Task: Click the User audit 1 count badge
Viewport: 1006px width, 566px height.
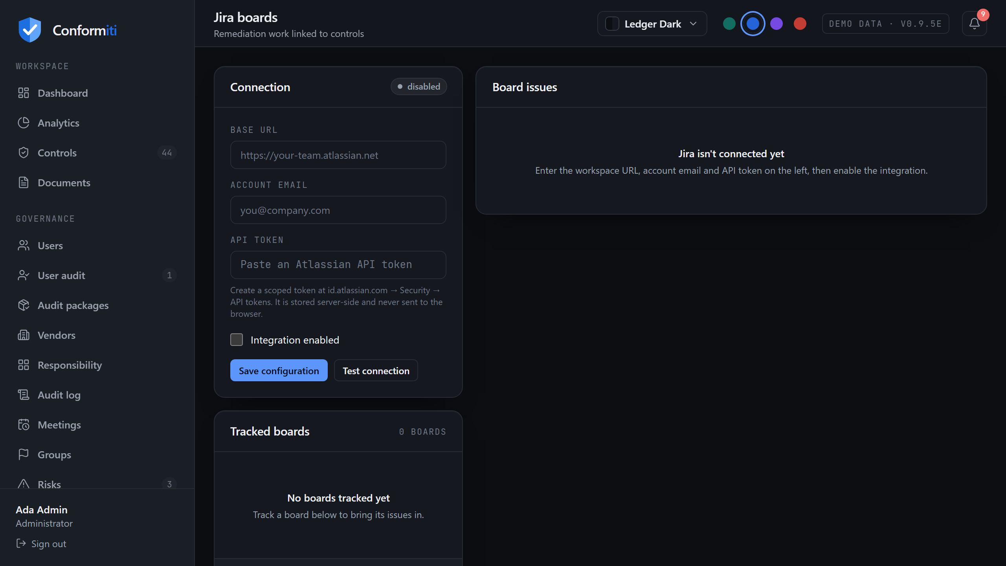Action: 169,275
